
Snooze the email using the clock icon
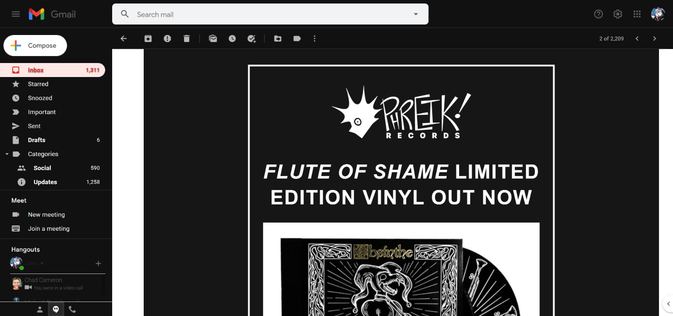pos(232,39)
